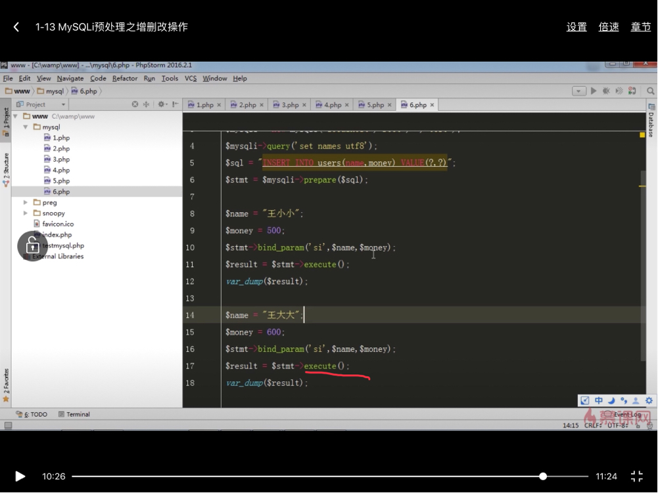
Task: Close the 1.php editor tab
Action: (x=219, y=105)
